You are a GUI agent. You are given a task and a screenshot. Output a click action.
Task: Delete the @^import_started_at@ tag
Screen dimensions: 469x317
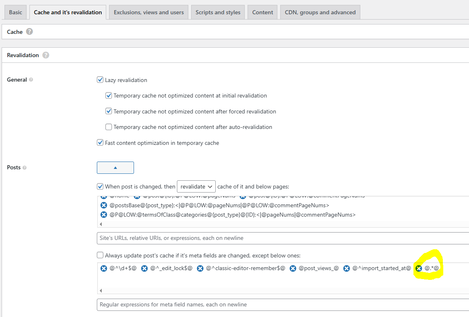point(346,268)
